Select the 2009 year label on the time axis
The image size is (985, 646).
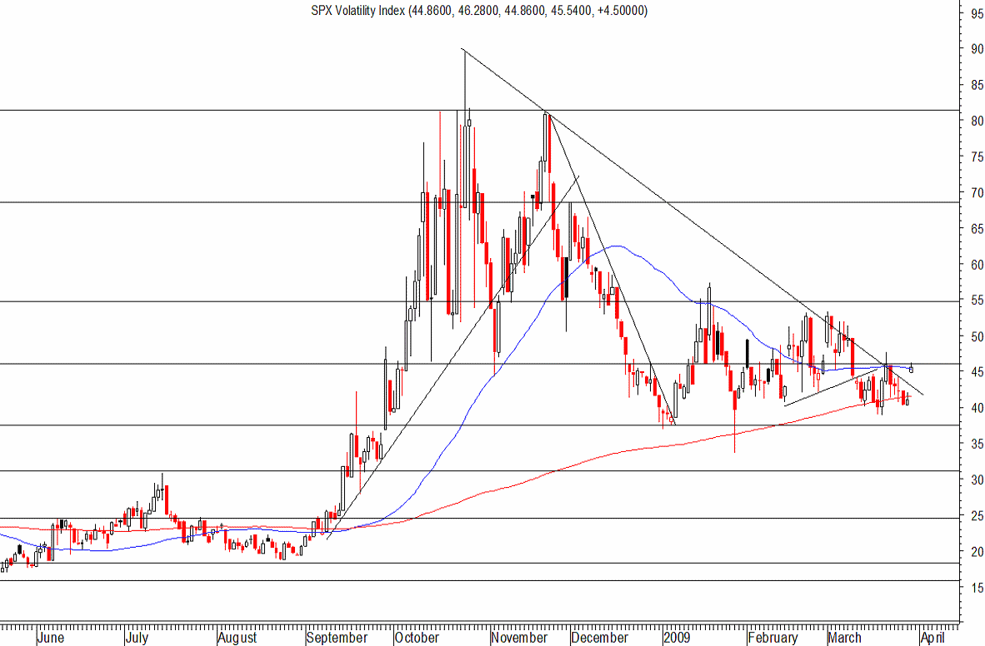pos(677,638)
